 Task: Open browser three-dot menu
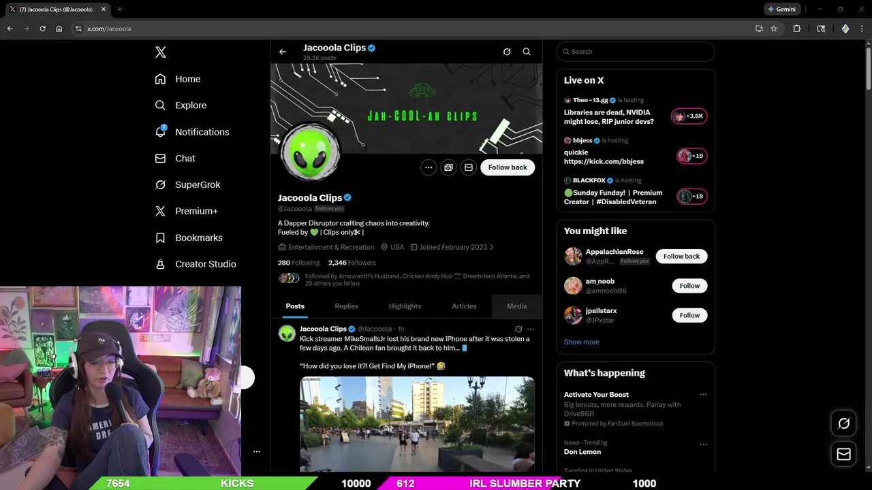(x=863, y=29)
